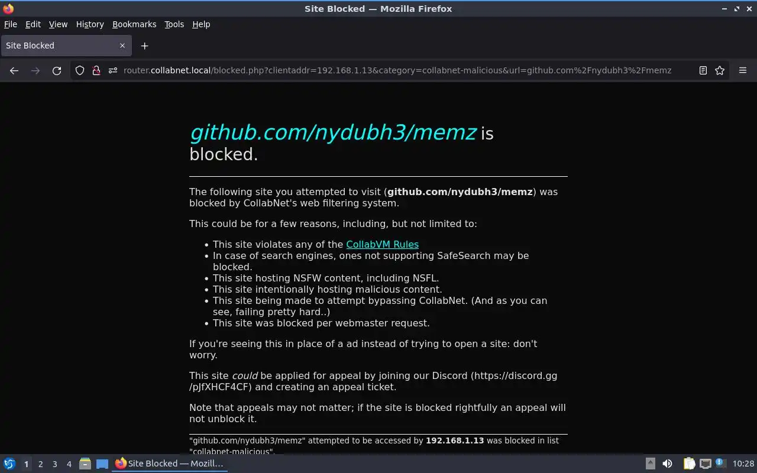The width and height of the screenshot is (757, 473).
Task: Open the clipboard manager tray icon
Action: pyautogui.click(x=689, y=464)
